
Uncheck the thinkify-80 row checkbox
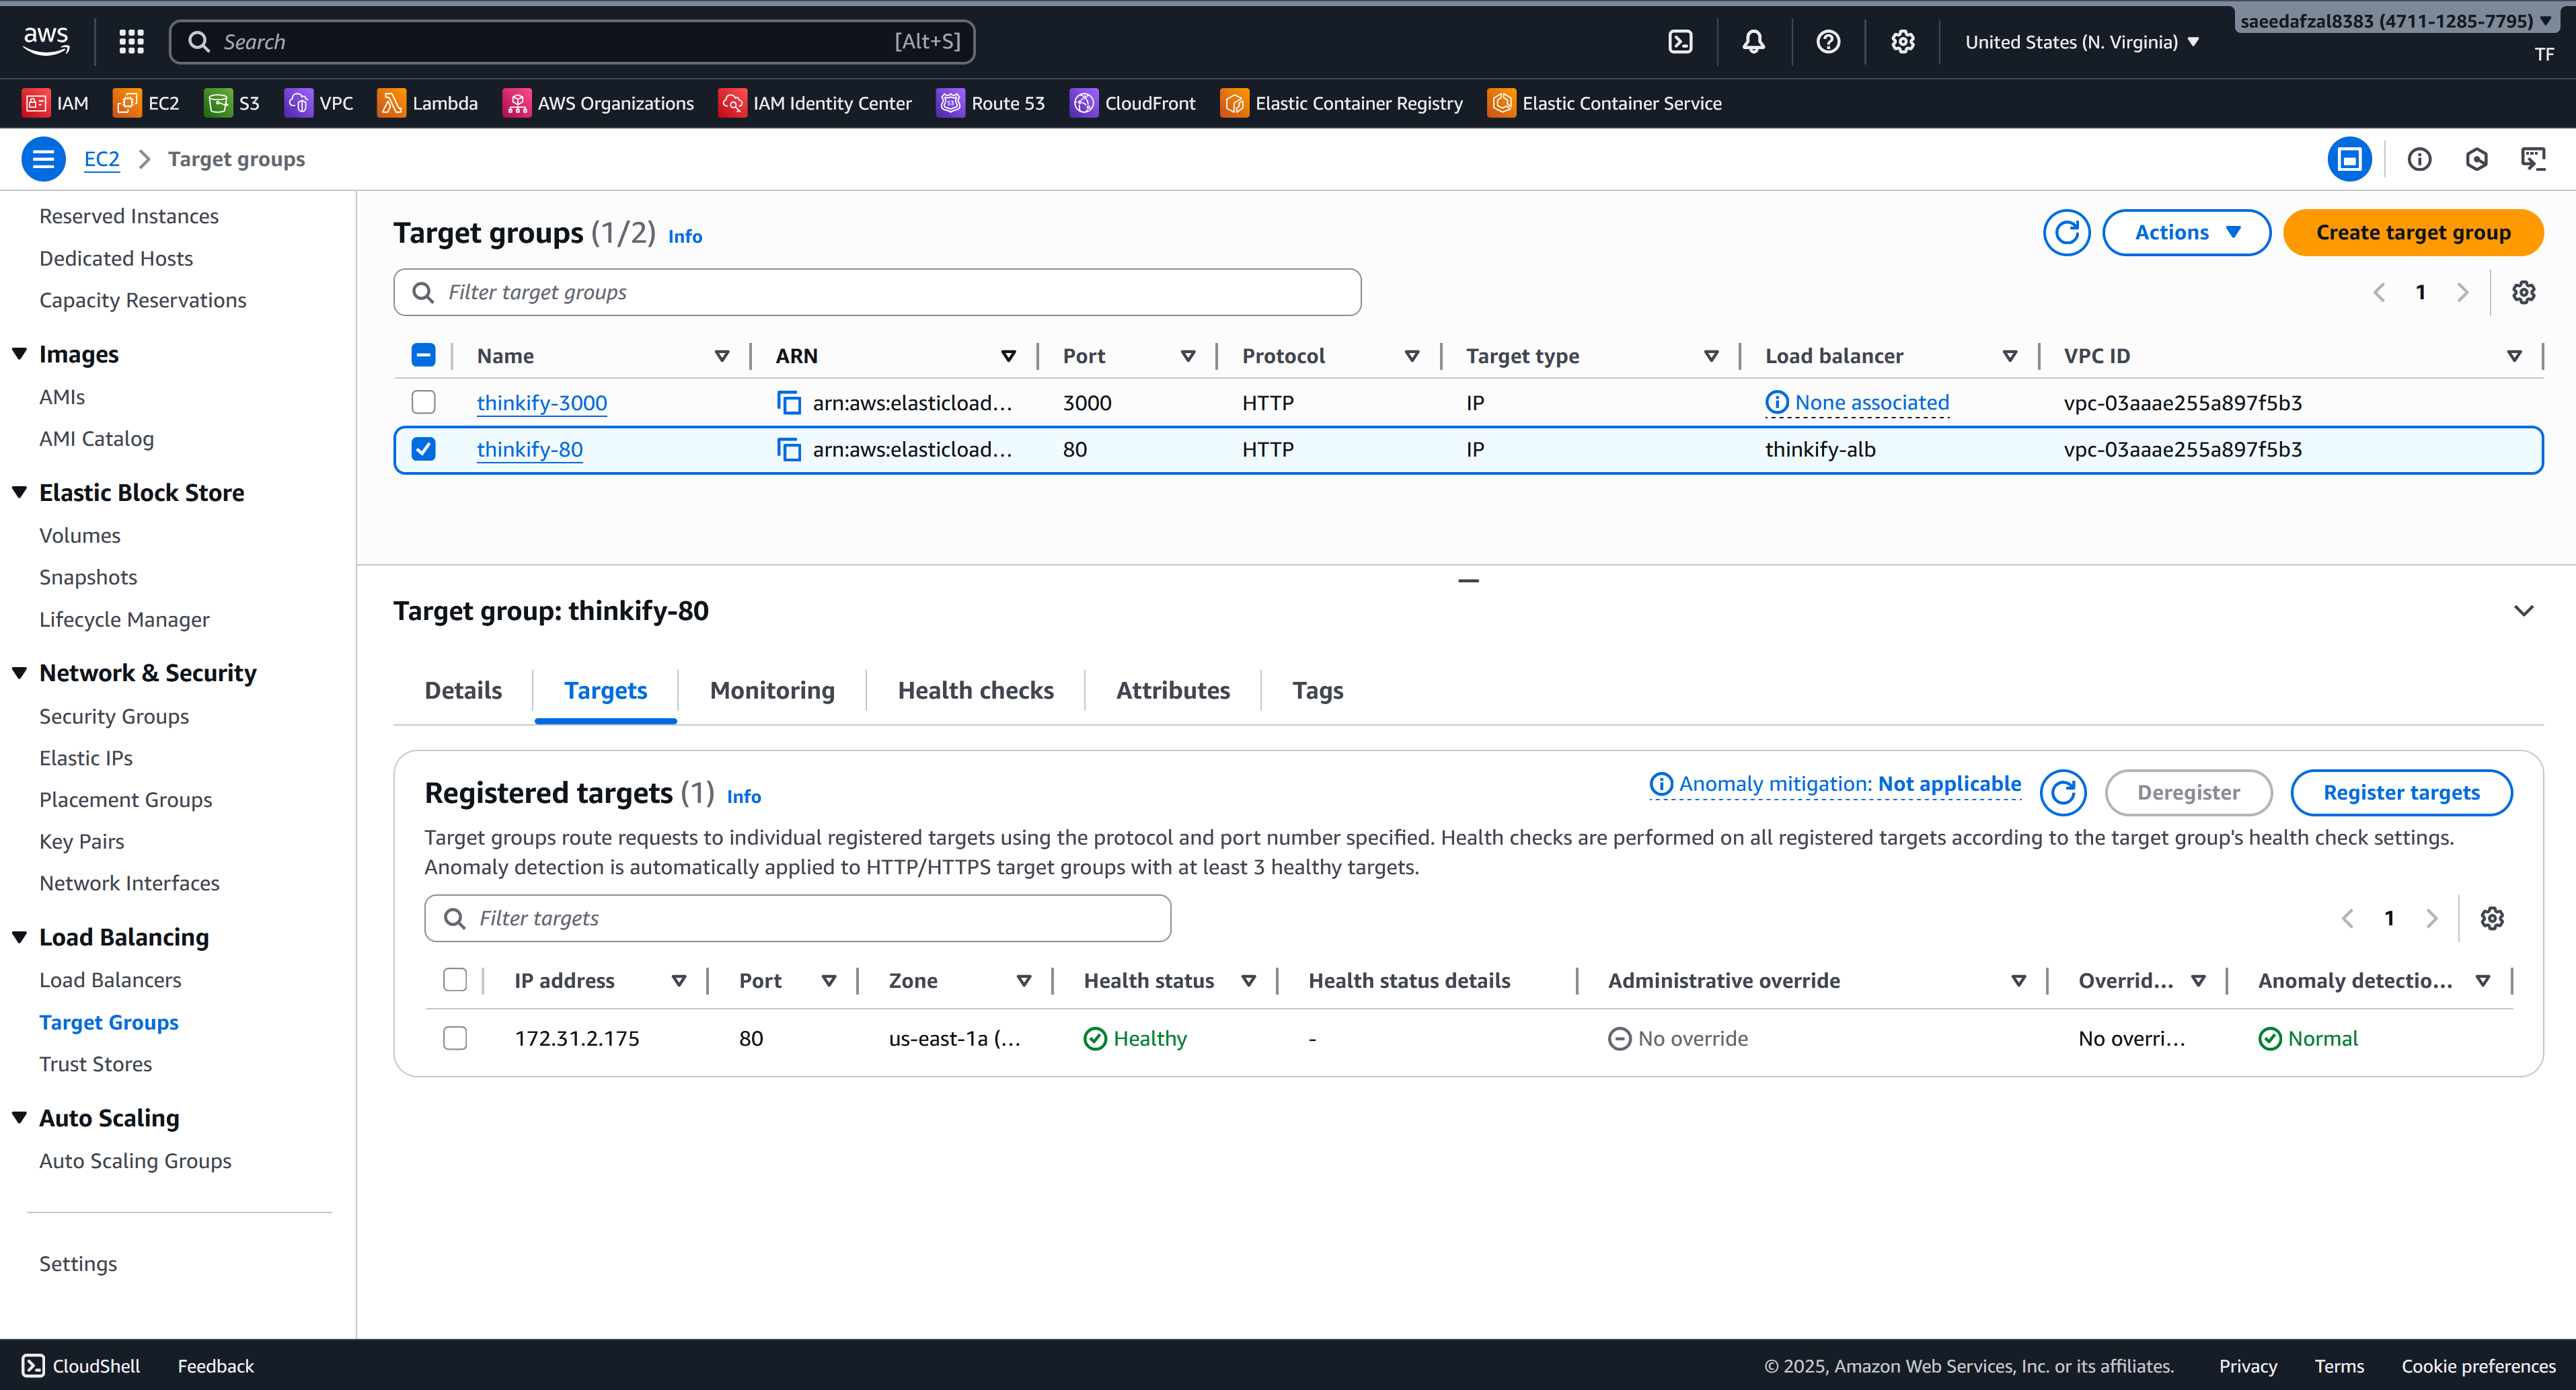tap(424, 450)
